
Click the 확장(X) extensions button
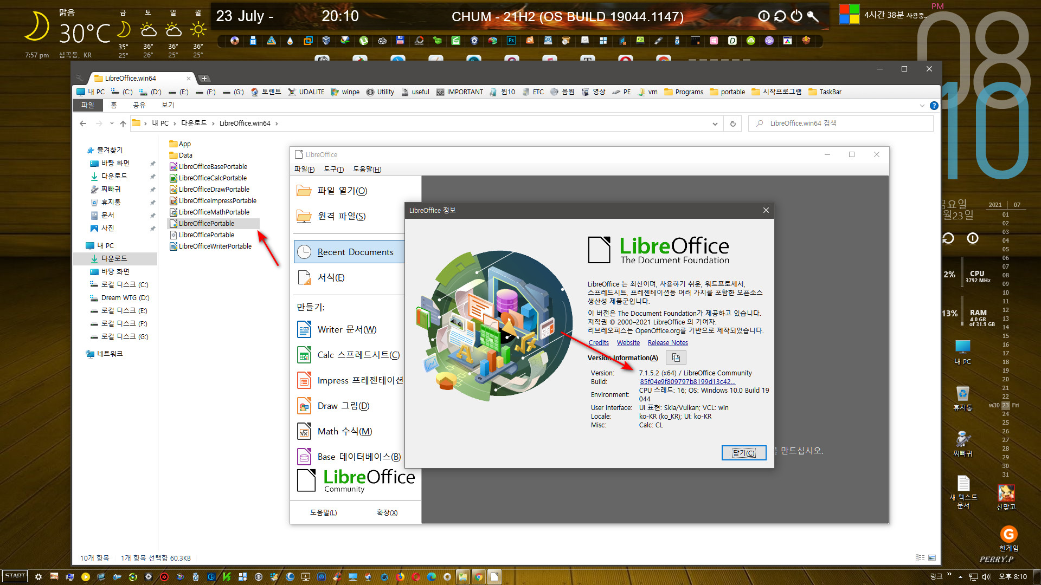(x=387, y=512)
